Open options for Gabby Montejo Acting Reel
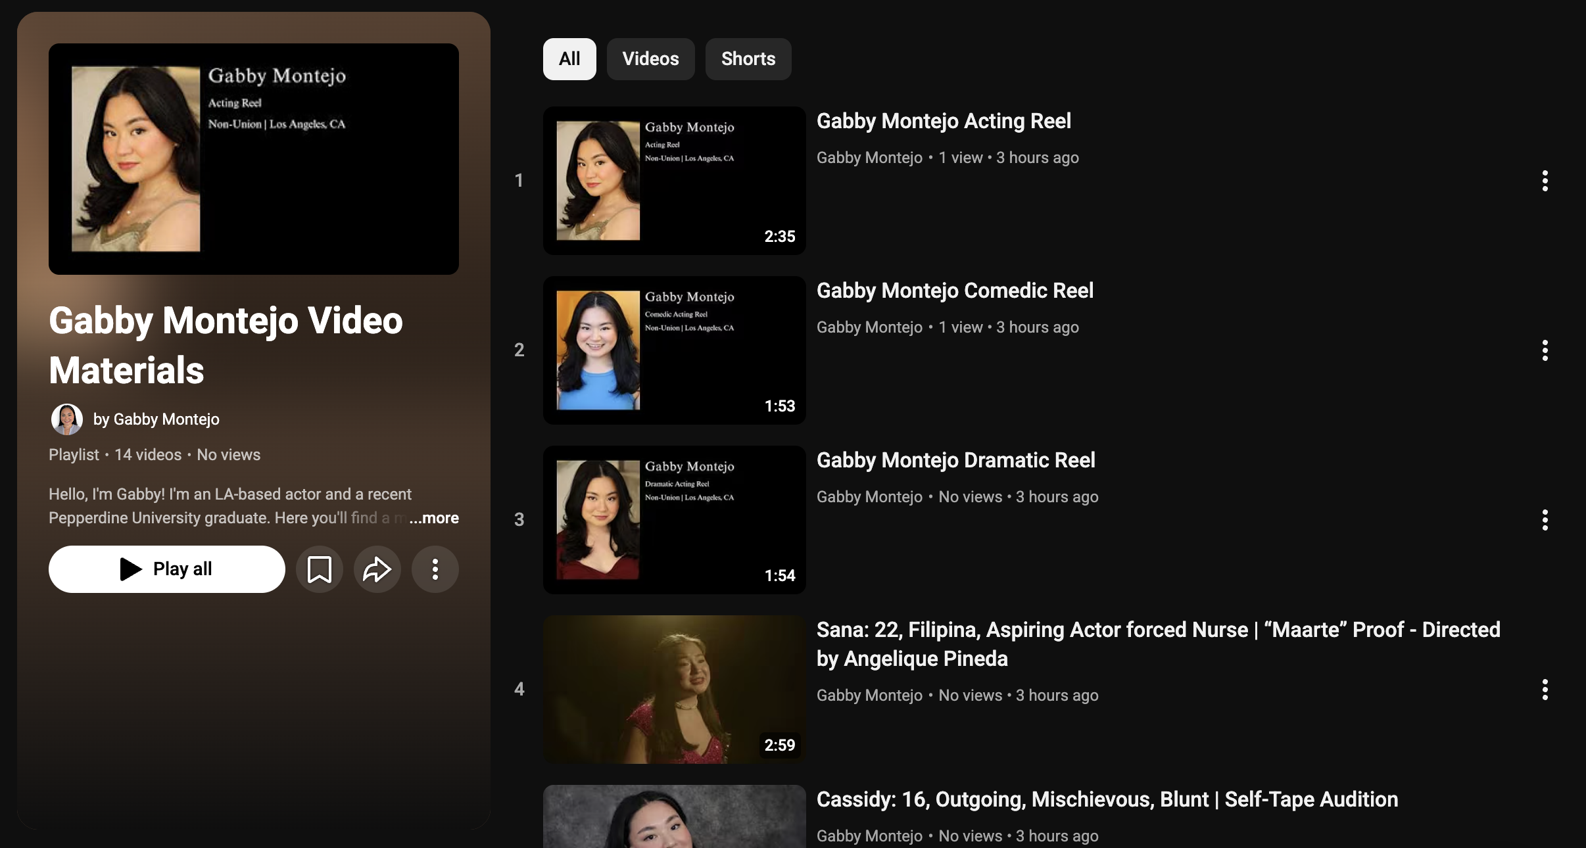1586x848 pixels. coord(1545,181)
